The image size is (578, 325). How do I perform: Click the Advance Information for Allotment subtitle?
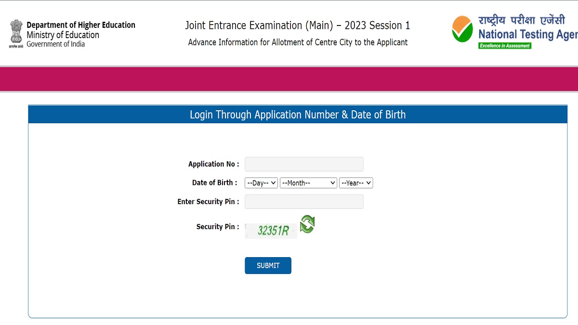(298, 42)
